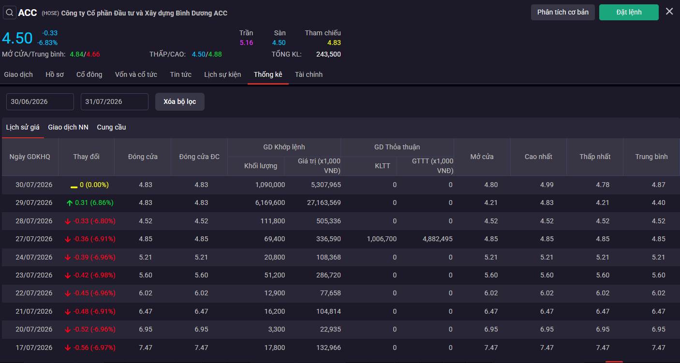Click the red down arrow on 28/07/2026 row
Image resolution: width=680 pixels, height=363 pixels.
point(68,221)
